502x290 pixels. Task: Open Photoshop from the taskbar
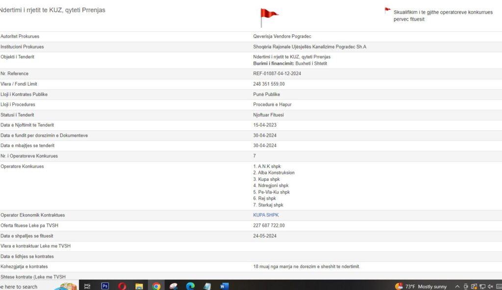point(105,286)
